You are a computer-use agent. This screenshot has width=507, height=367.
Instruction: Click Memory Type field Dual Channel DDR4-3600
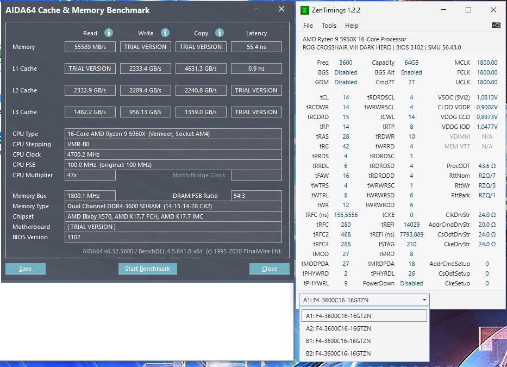[x=173, y=206]
